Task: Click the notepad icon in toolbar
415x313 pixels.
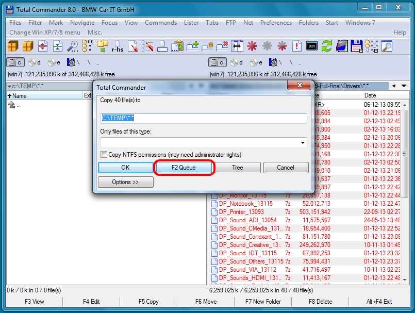Action: (342, 46)
